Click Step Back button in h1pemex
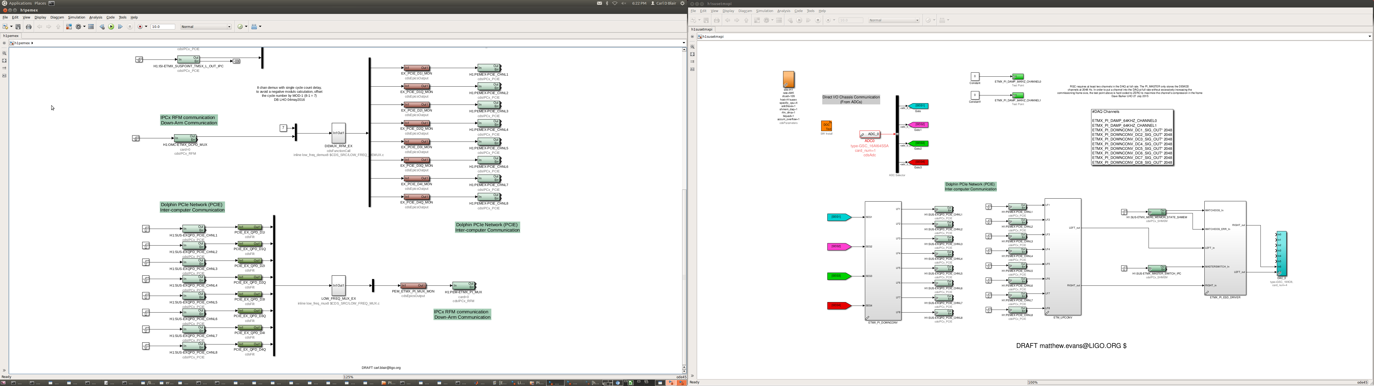This screenshot has height=386, width=1374. pyautogui.click(x=102, y=27)
